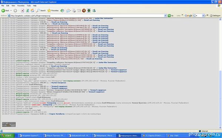Open the File menu
The width and height of the screenshot is (222, 138).
(x=3, y=6)
